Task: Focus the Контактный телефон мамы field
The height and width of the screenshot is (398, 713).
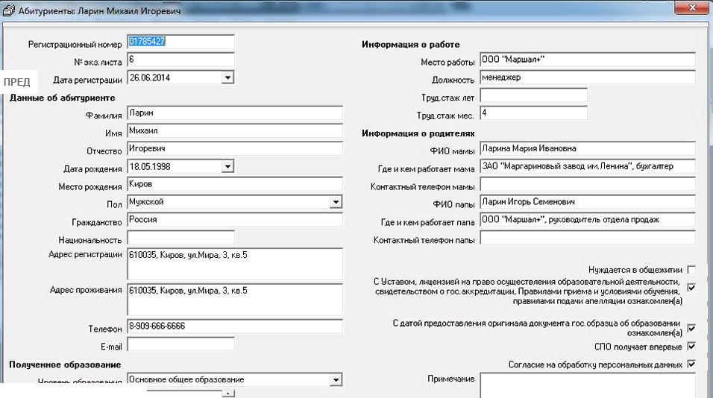Action: 587,184
